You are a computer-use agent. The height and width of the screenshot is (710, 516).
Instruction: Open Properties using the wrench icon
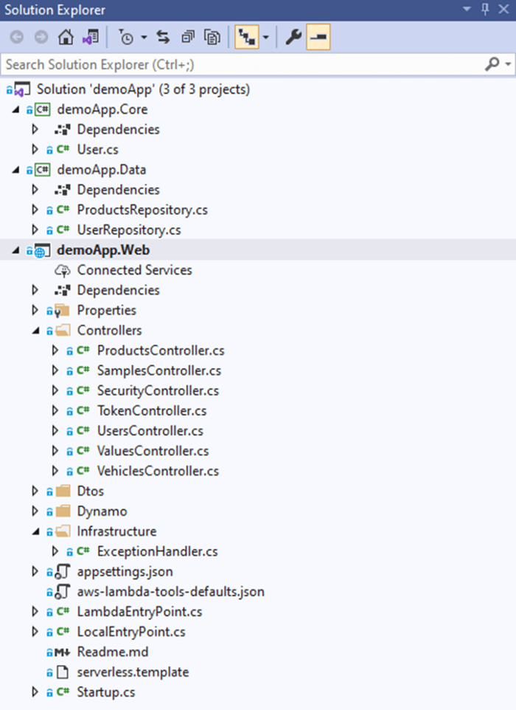tap(293, 37)
